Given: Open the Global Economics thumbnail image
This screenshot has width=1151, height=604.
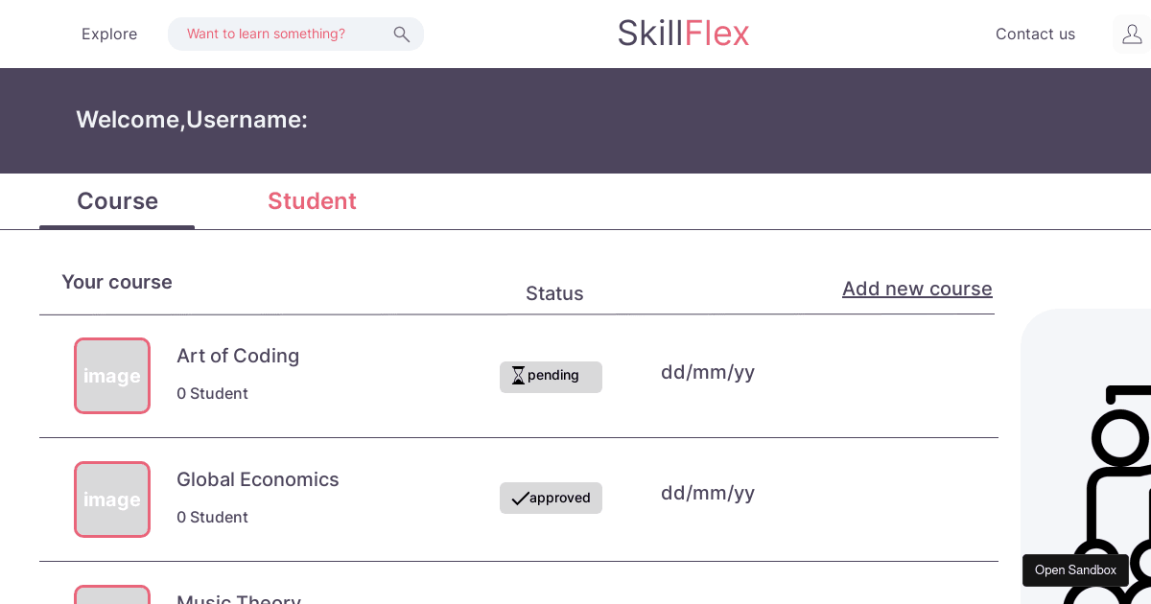Looking at the screenshot, I should tap(112, 499).
